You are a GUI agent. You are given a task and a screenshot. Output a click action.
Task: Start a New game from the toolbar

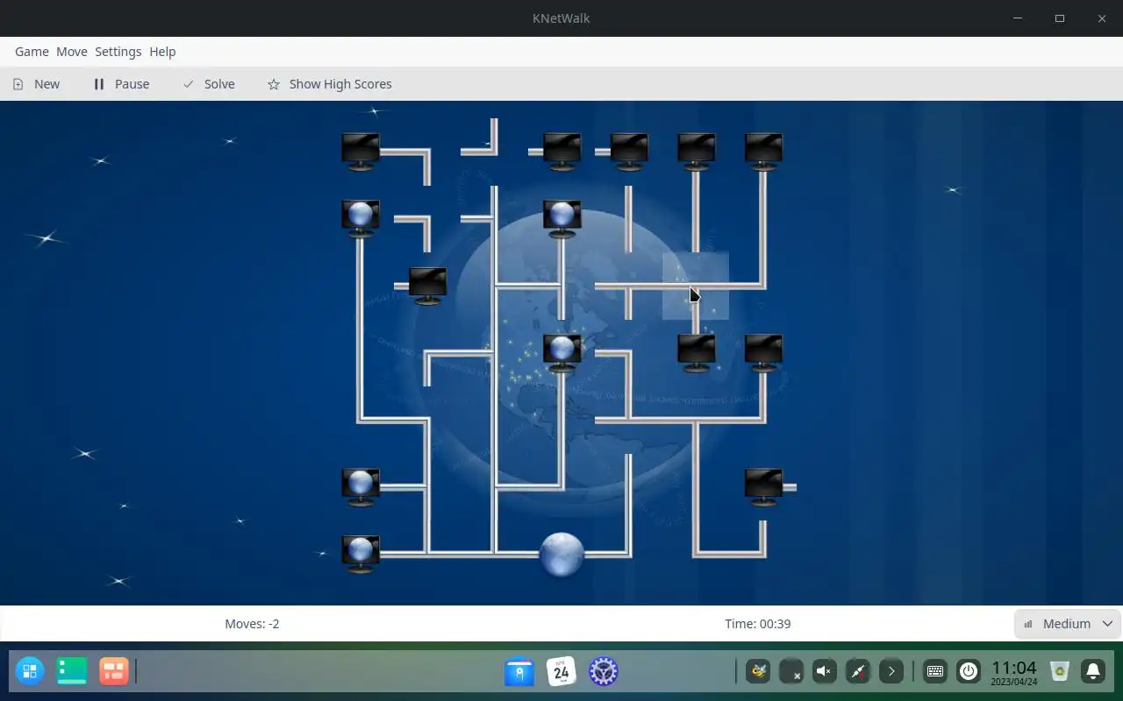point(37,84)
